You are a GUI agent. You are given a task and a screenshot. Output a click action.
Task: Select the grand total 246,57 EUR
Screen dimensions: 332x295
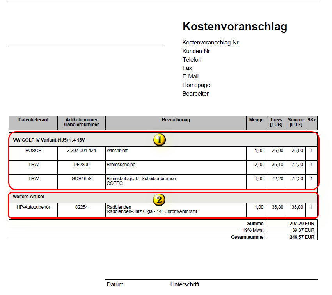302,237
